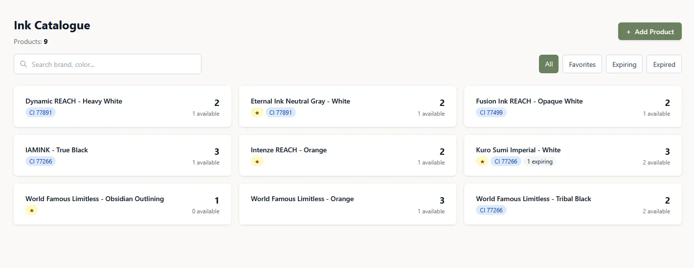Click CI 77891 tag on Dynamic REACH
The width and height of the screenshot is (694, 268).
(x=41, y=113)
